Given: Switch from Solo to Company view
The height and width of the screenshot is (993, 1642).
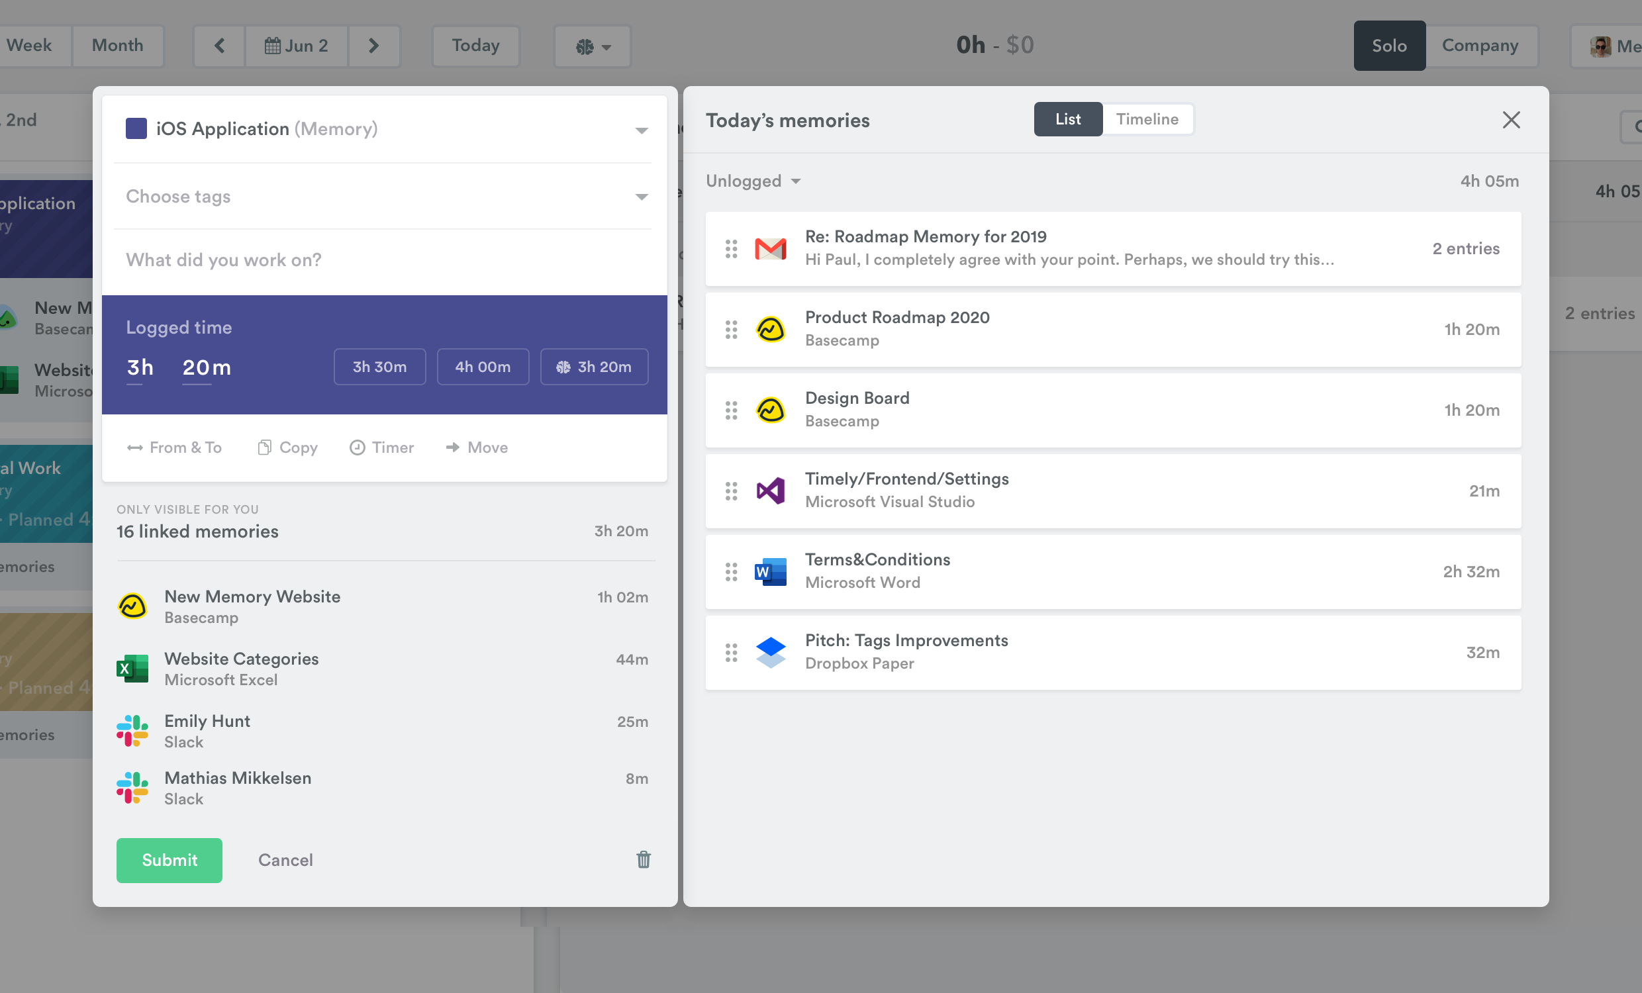Looking at the screenshot, I should click(x=1479, y=46).
